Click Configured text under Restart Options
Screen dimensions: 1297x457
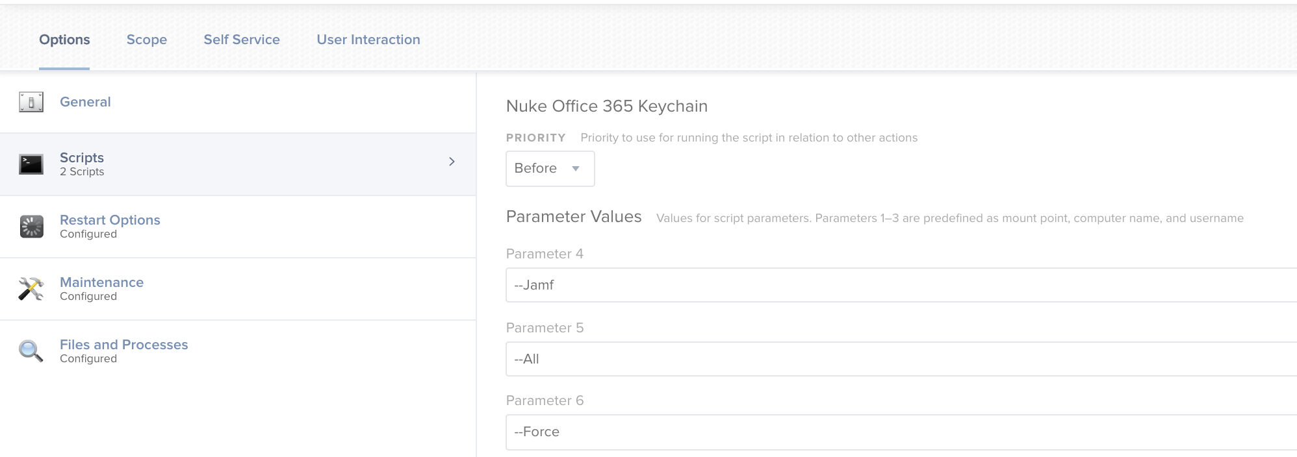(x=88, y=234)
